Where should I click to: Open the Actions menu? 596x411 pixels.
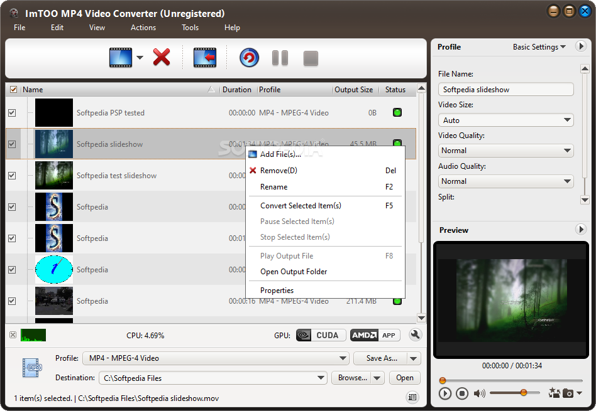143,28
